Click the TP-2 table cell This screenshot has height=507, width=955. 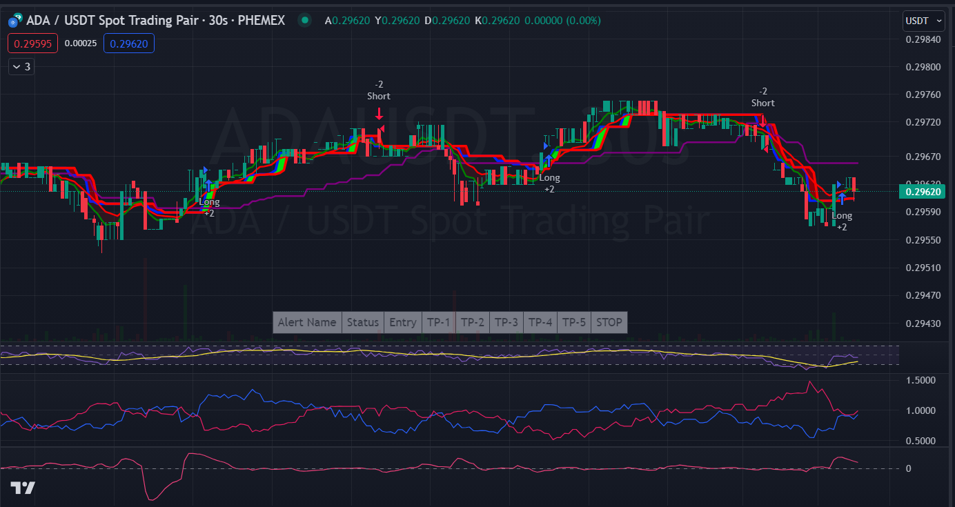click(x=473, y=322)
